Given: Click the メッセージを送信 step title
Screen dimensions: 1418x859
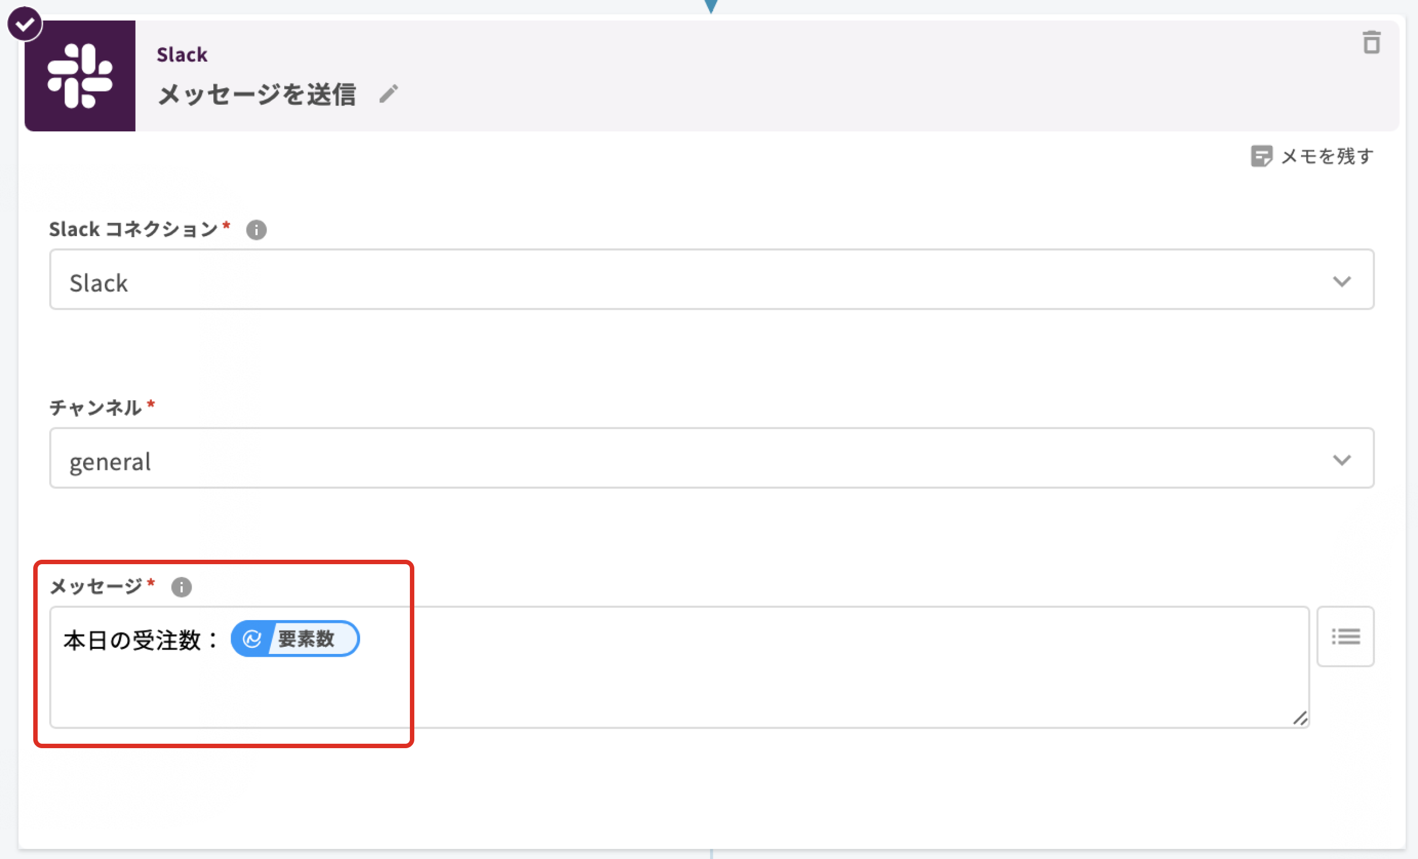Looking at the screenshot, I should 257,94.
